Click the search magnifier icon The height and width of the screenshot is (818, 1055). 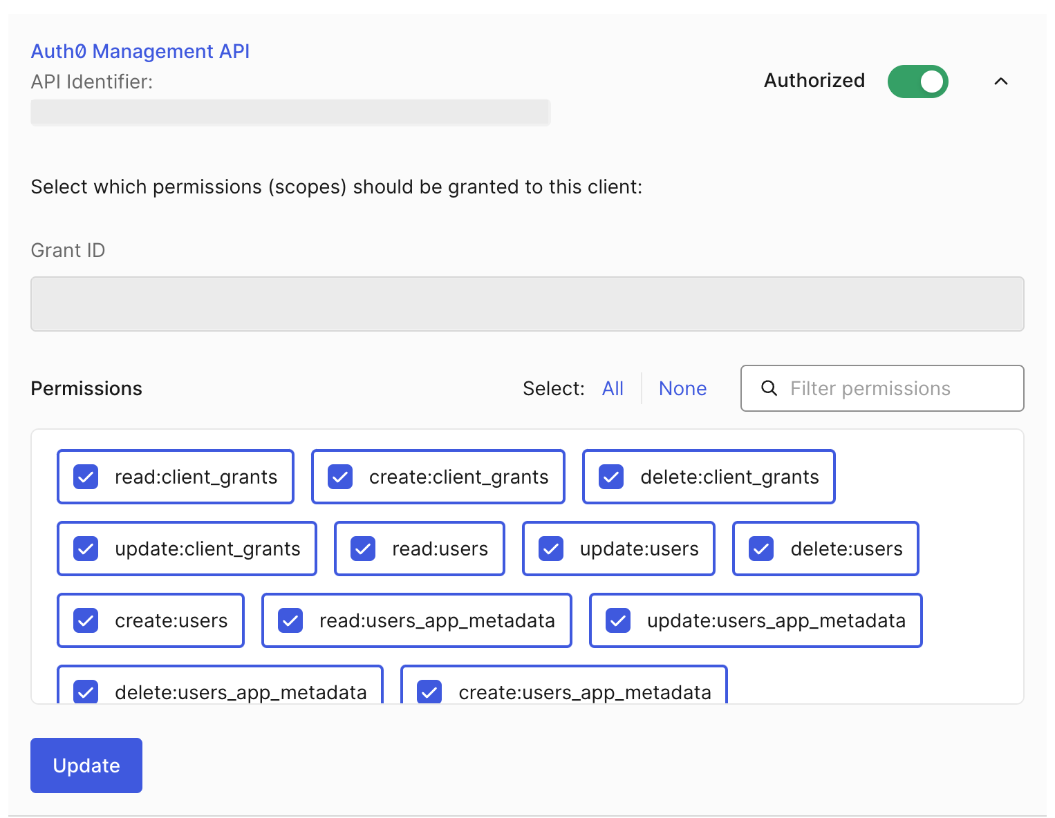[x=769, y=388]
